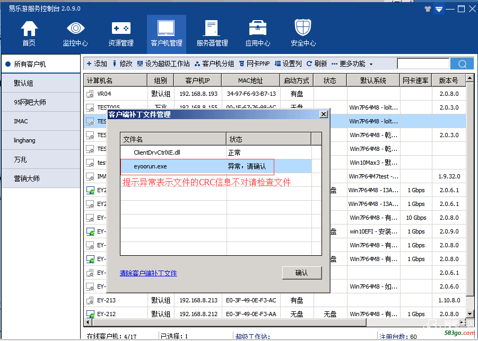This screenshot has height=341, width=478.
Task: Select the 客户机管理 tab
Action: coord(167,34)
